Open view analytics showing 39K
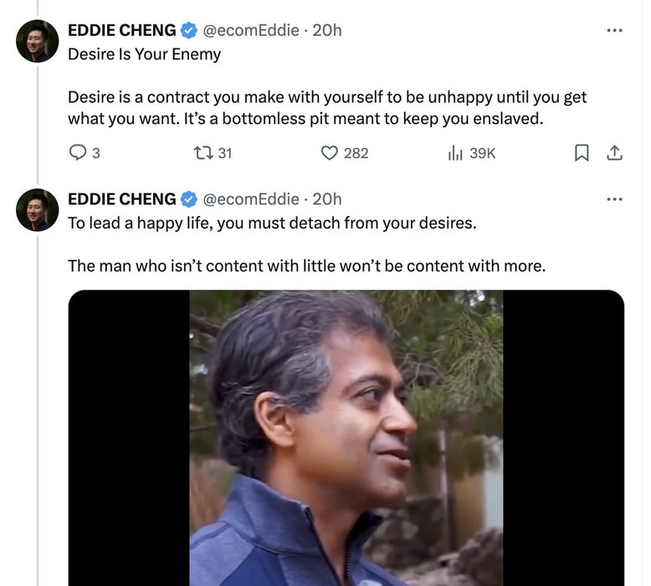 pos(455,153)
